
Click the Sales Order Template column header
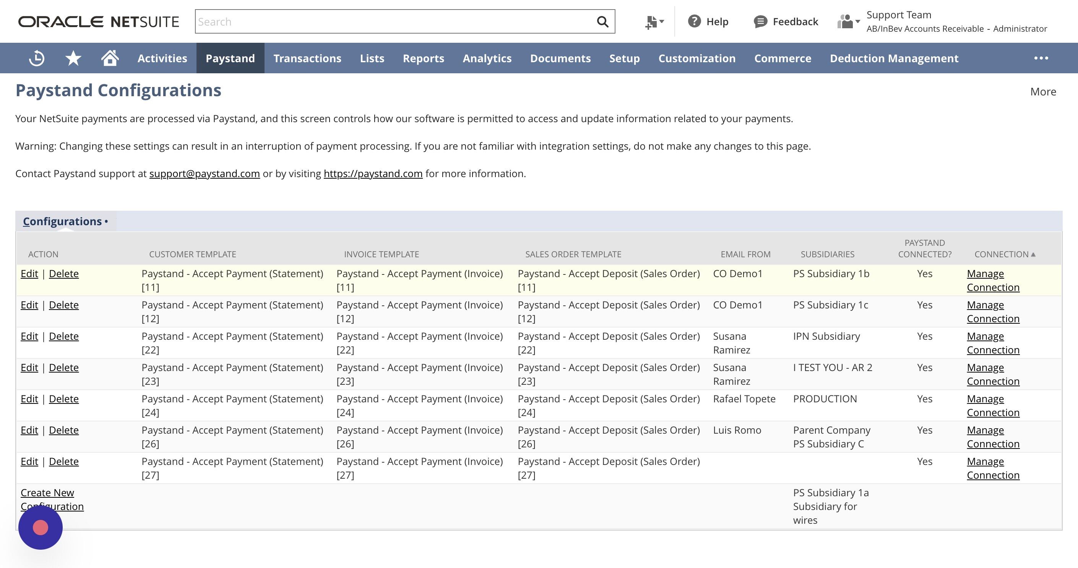573,254
